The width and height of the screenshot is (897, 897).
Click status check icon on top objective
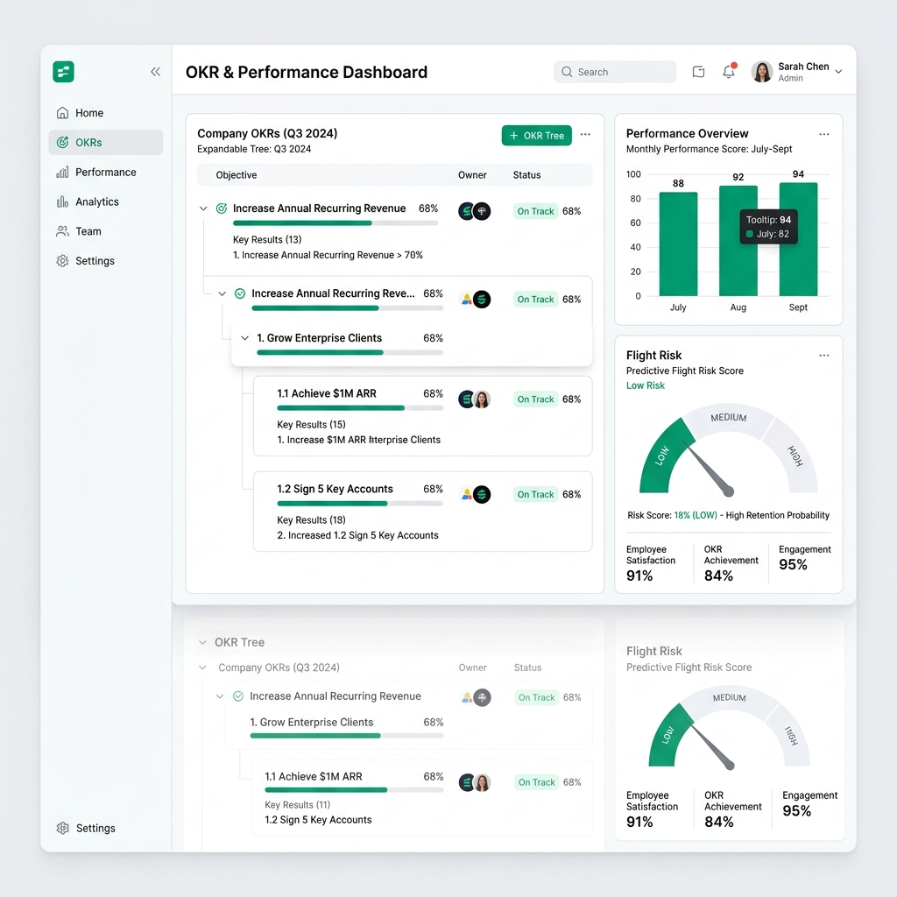[x=222, y=208]
